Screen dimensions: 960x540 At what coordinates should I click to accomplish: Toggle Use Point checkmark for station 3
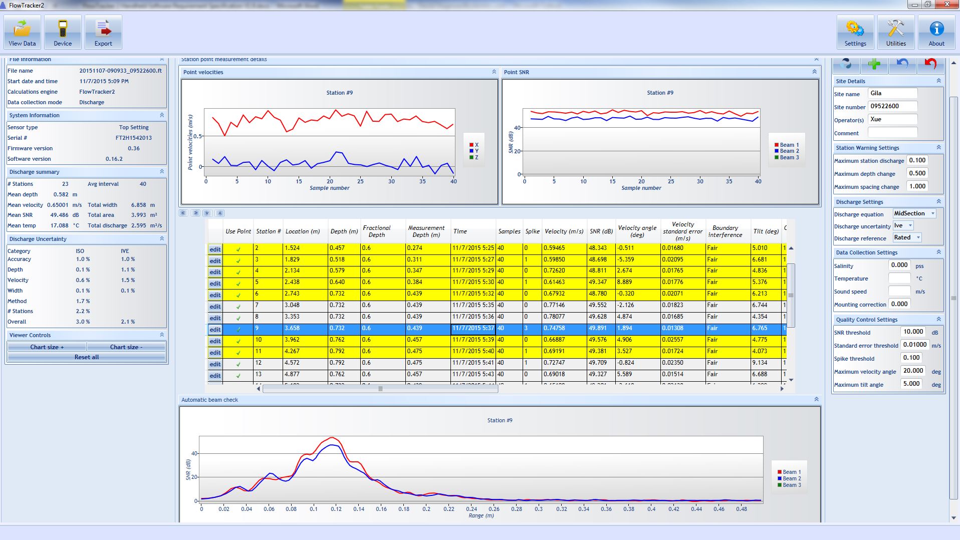(238, 260)
